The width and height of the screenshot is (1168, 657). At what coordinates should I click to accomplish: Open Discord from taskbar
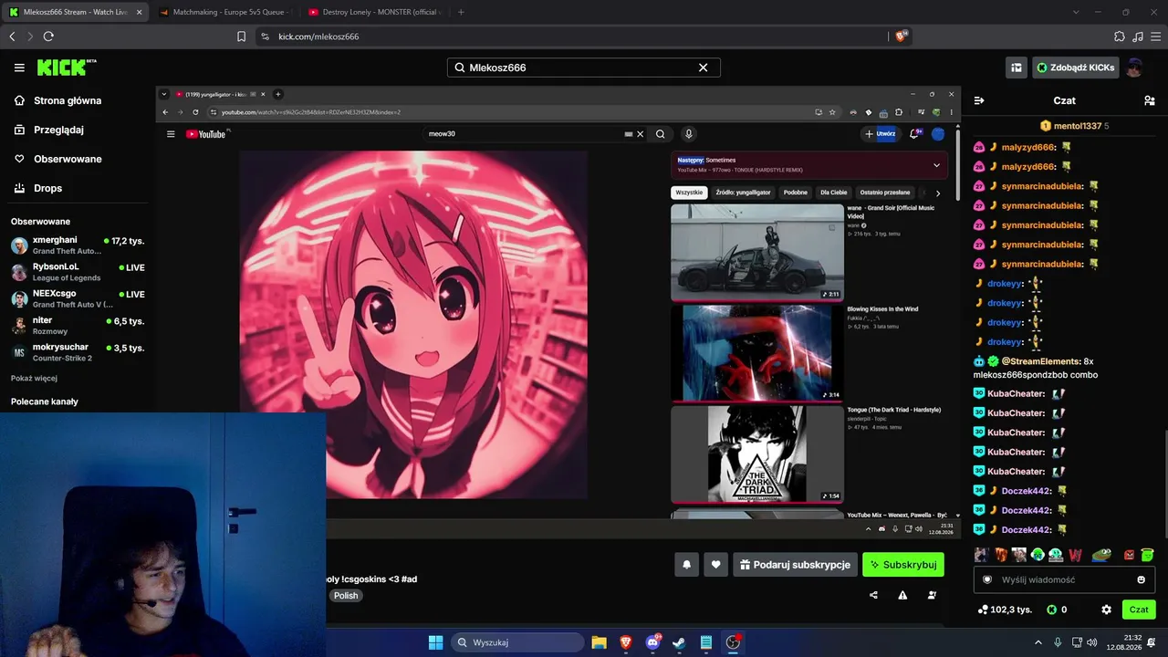click(653, 642)
